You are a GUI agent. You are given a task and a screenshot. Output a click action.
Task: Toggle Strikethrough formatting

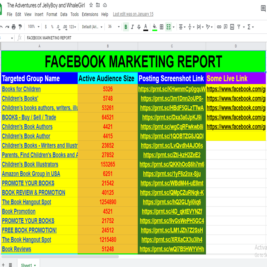(x=139, y=27)
